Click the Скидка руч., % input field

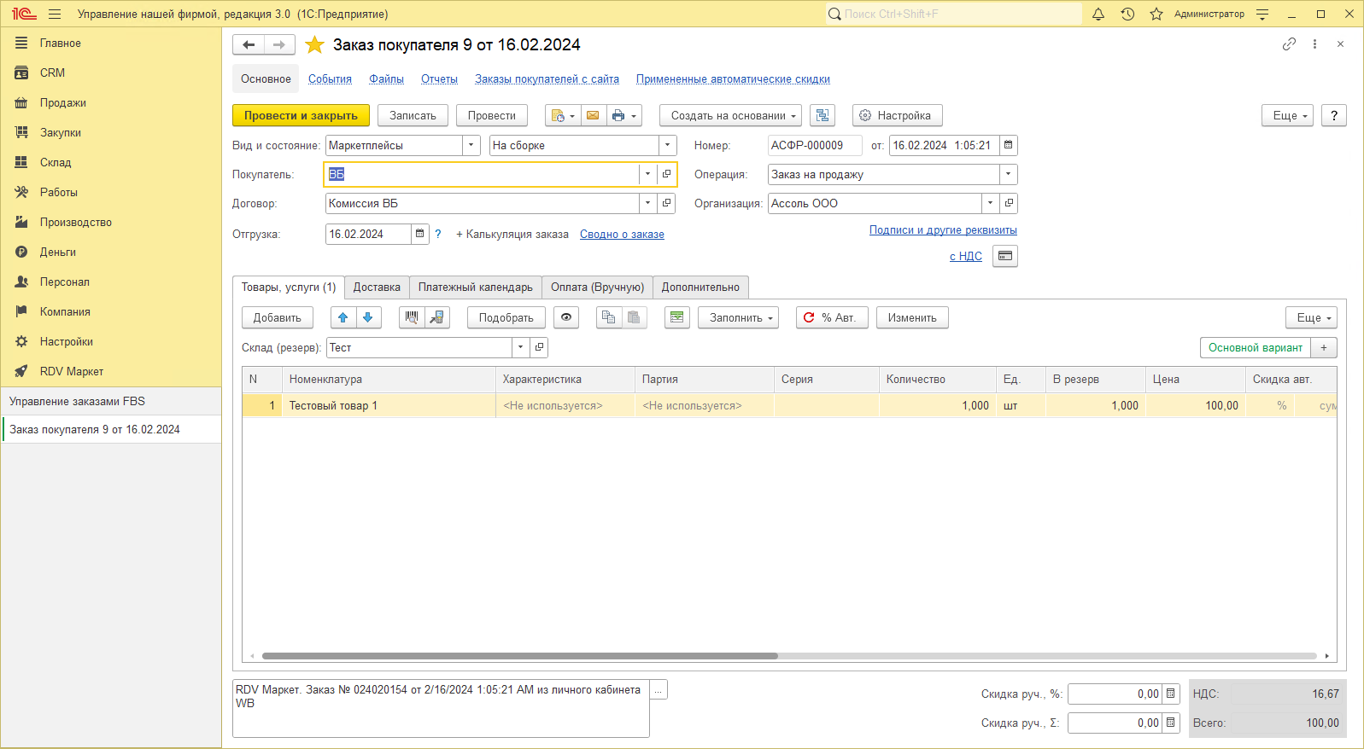coord(1115,694)
